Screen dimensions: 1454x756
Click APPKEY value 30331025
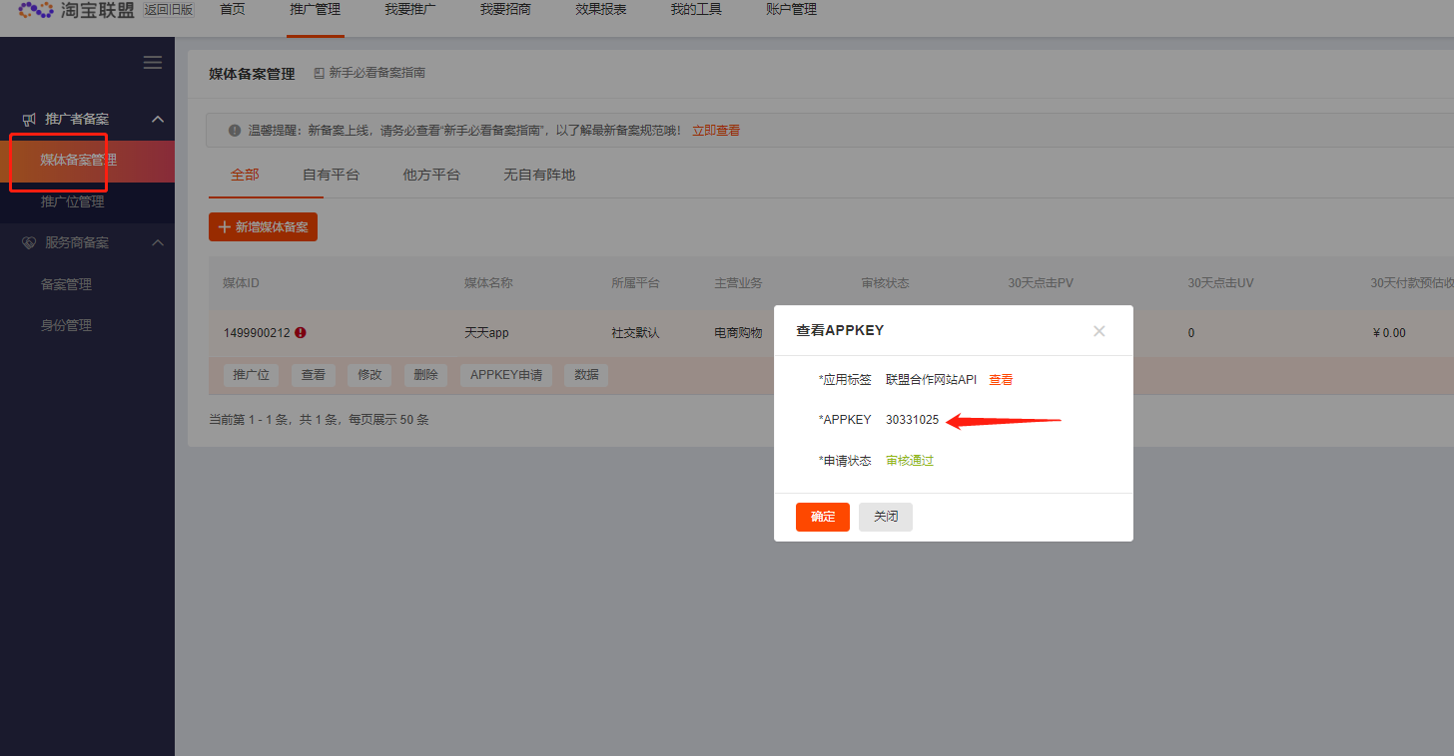(x=913, y=420)
